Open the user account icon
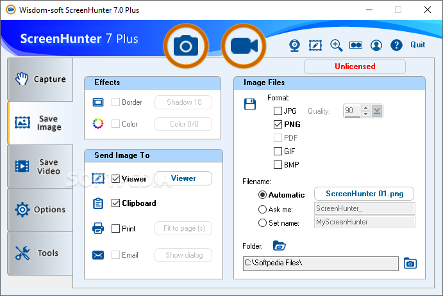The height and width of the screenshot is (296, 443). pyautogui.click(x=376, y=45)
